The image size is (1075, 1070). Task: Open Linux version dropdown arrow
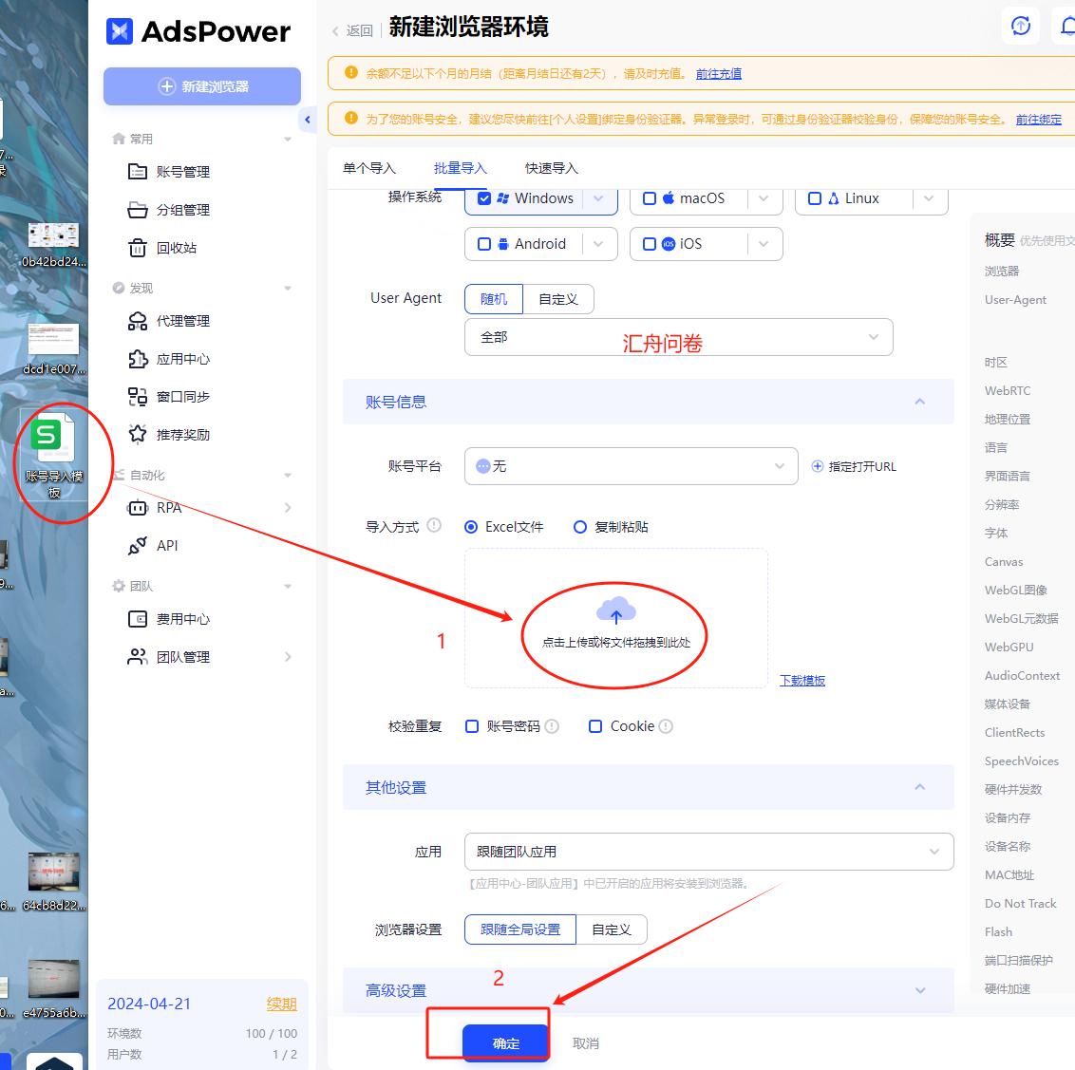(929, 198)
